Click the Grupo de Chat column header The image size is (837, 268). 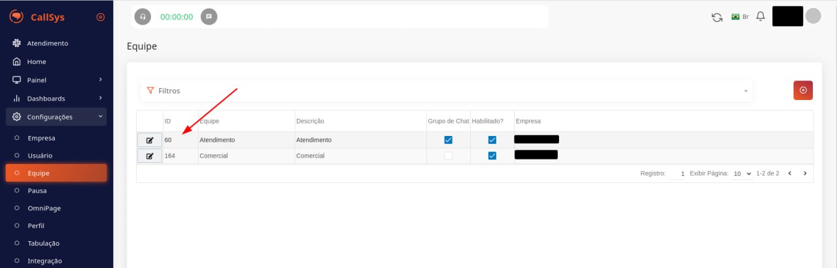(x=449, y=121)
